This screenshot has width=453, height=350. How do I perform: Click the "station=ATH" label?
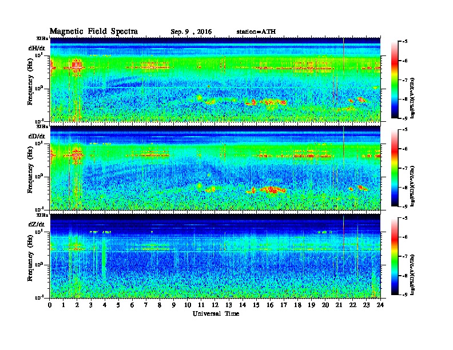[x=256, y=31]
